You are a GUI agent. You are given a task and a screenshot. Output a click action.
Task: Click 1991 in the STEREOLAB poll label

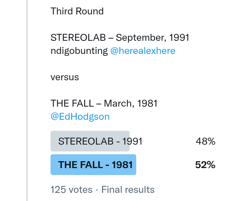132,141
